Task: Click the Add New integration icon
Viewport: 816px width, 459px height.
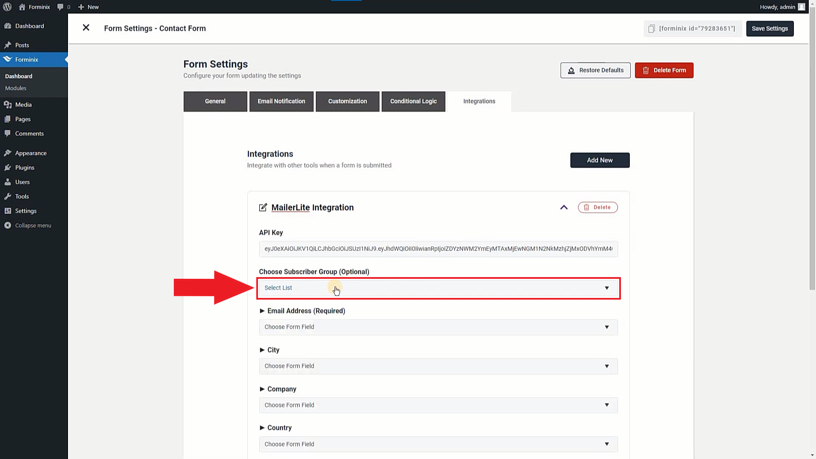Action: click(x=600, y=160)
